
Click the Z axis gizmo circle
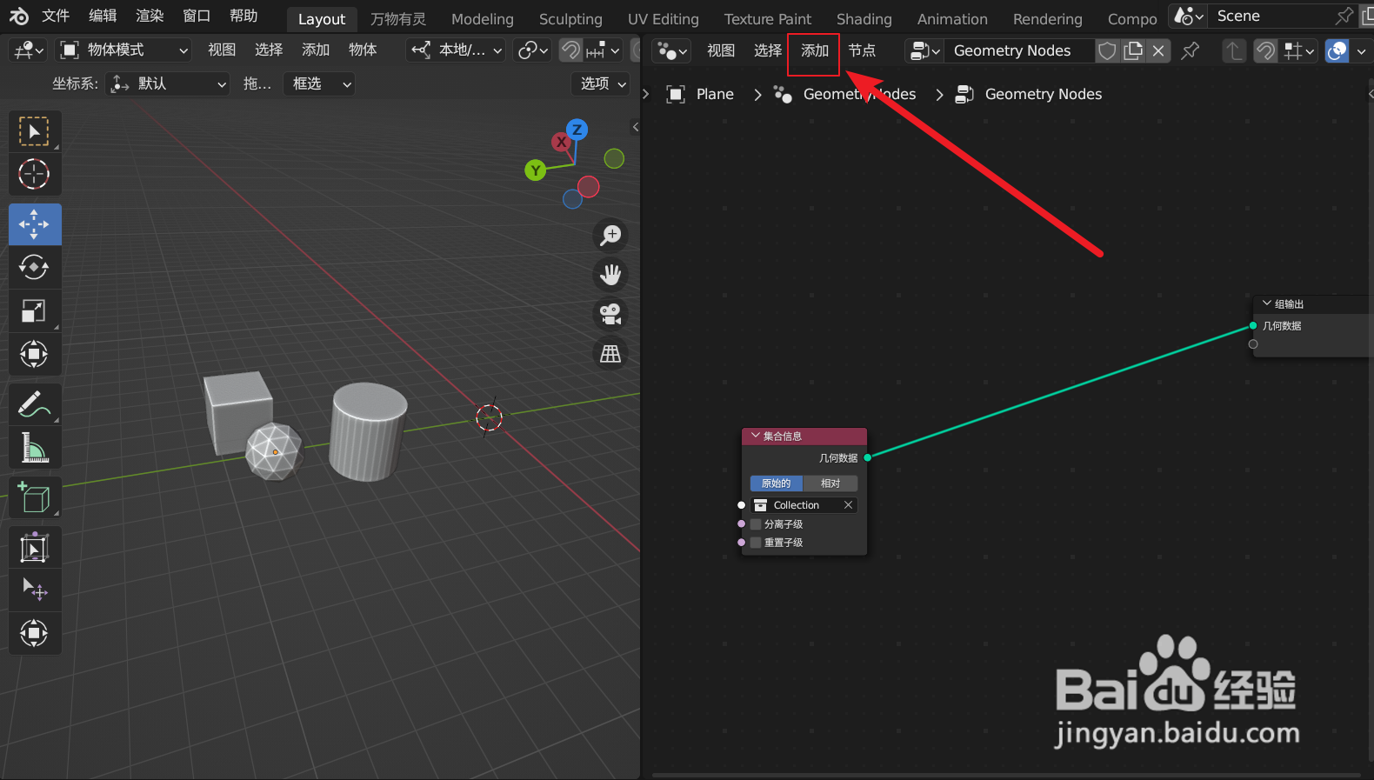point(577,130)
